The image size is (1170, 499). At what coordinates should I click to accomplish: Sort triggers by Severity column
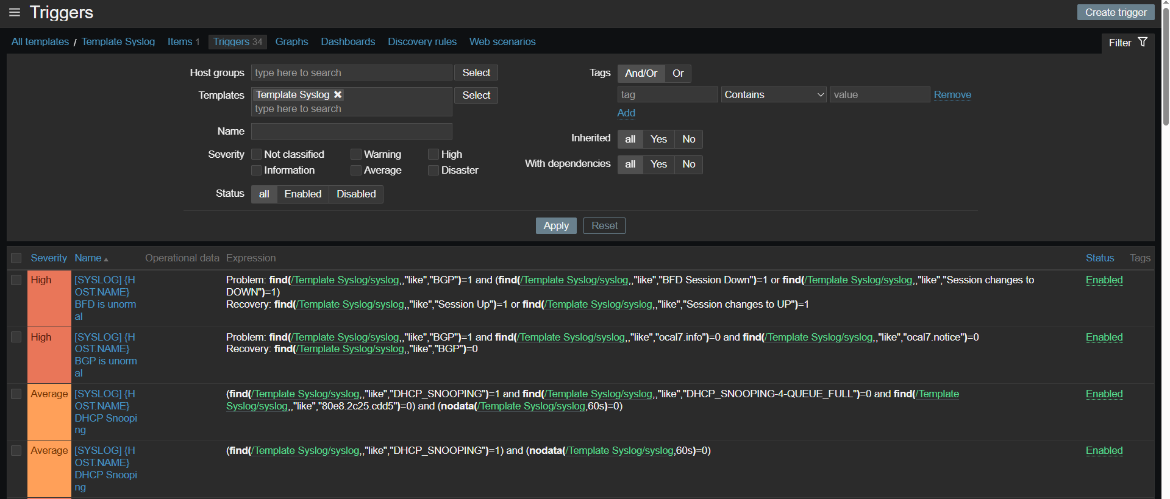coord(49,258)
